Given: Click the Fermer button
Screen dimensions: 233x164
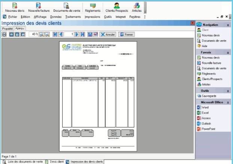Looking at the screenshot, I should tap(126, 34).
